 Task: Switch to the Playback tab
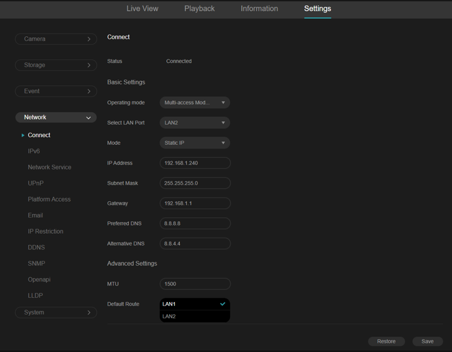(199, 9)
